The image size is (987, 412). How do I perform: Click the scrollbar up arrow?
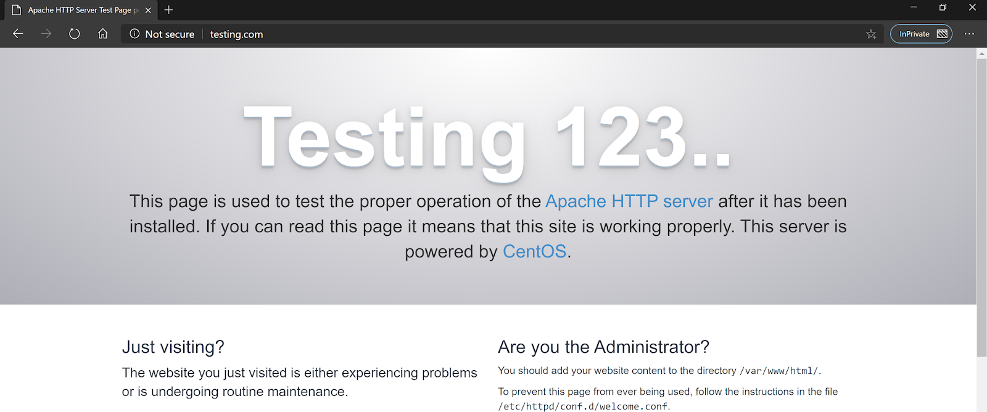981,54
